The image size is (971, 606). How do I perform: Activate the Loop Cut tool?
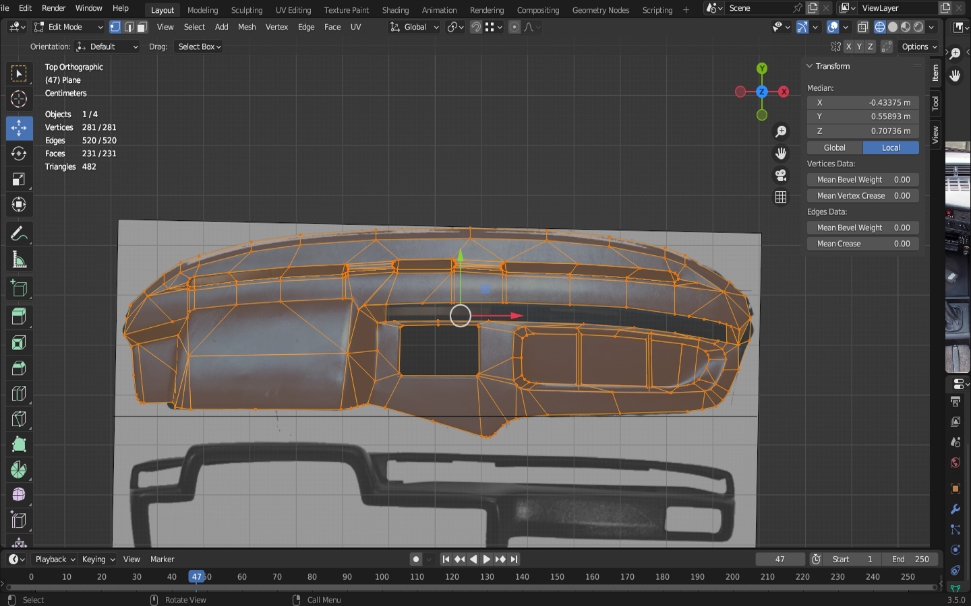click(19, 394)
